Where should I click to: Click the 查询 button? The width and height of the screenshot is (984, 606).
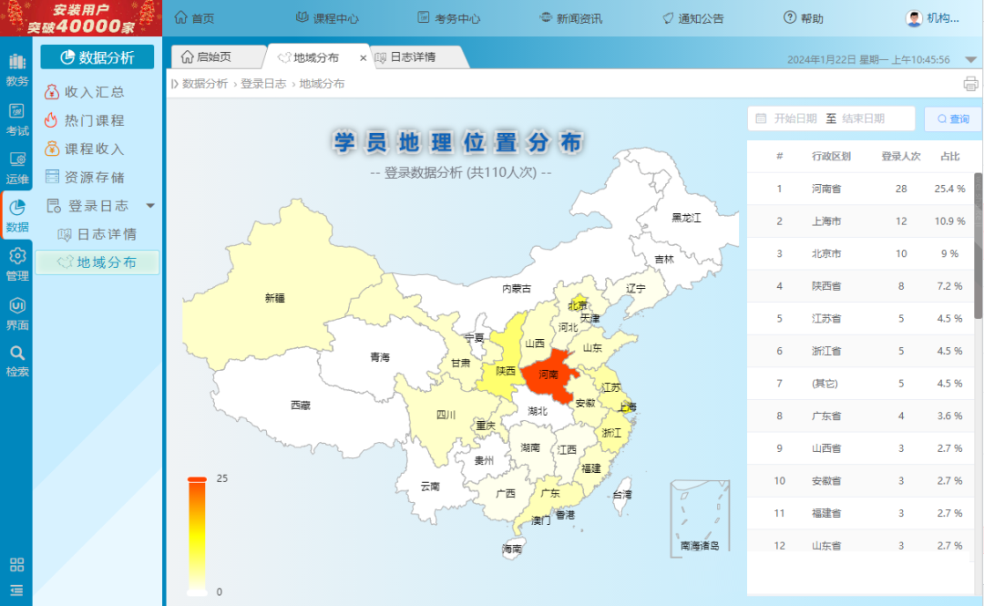952,119
